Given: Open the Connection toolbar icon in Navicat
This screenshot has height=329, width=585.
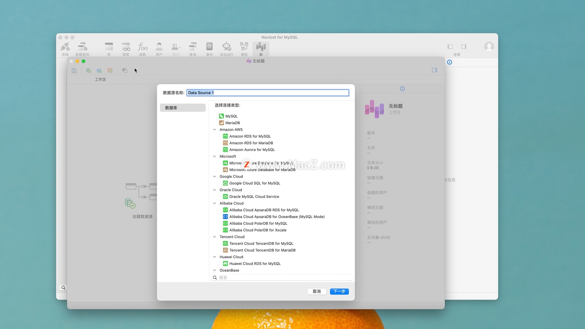Looking at the screenshot, I should tap(65, 49).
